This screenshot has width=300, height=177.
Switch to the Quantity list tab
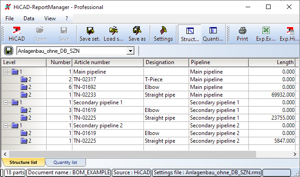65,162
